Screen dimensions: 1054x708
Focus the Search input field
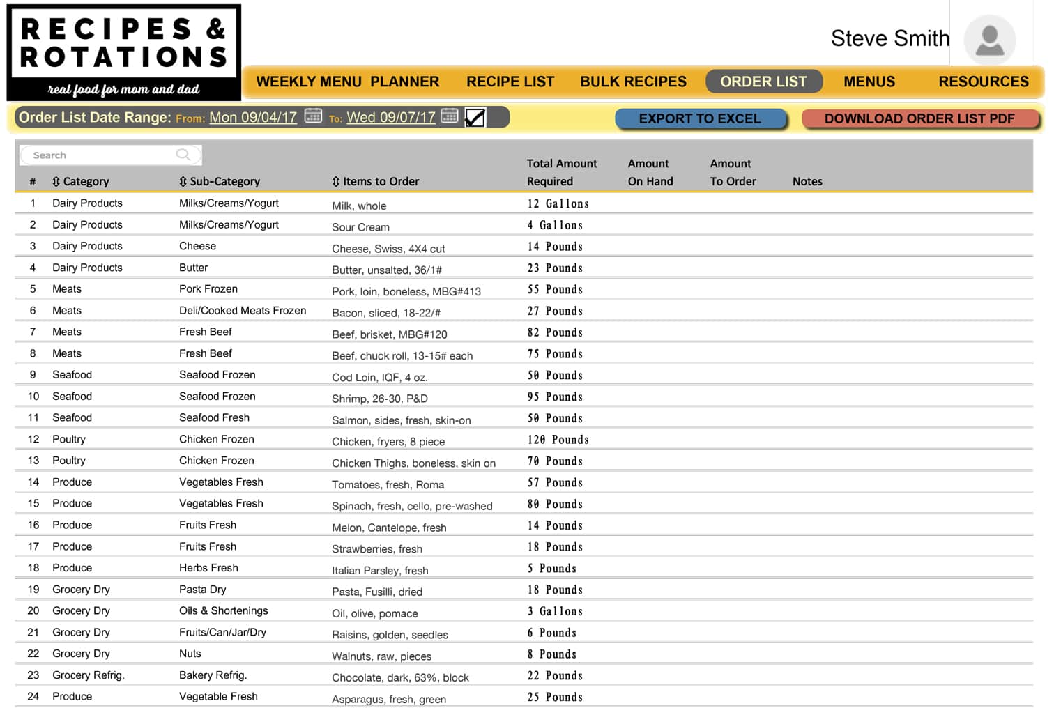(x=110, y=155)
